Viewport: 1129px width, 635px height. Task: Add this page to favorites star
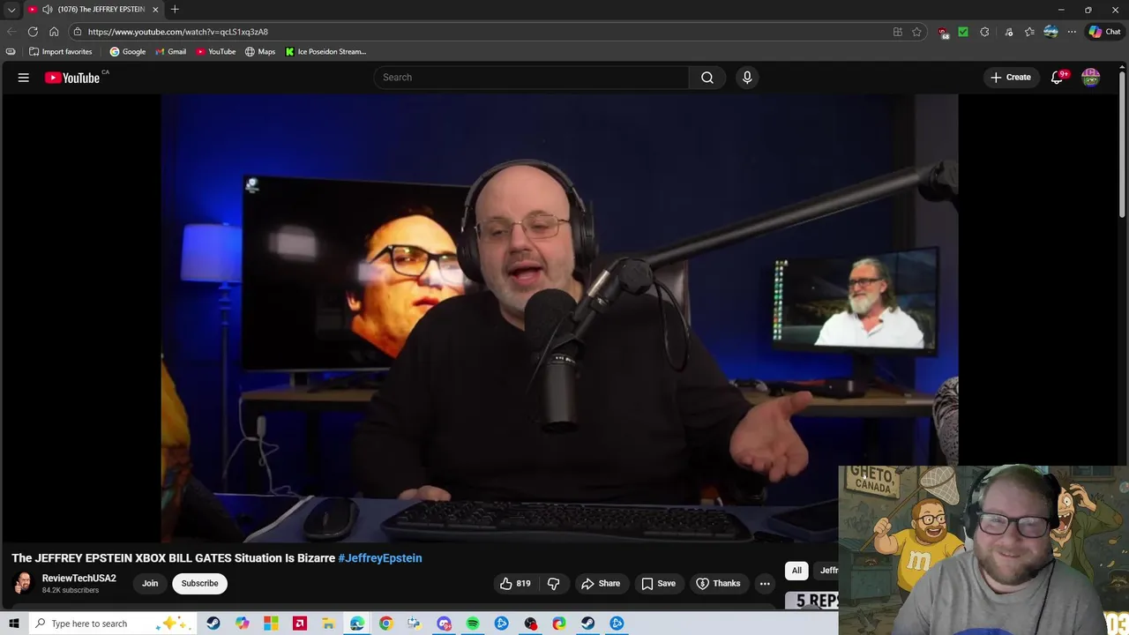pyautogui.click(x=917, y=32)
